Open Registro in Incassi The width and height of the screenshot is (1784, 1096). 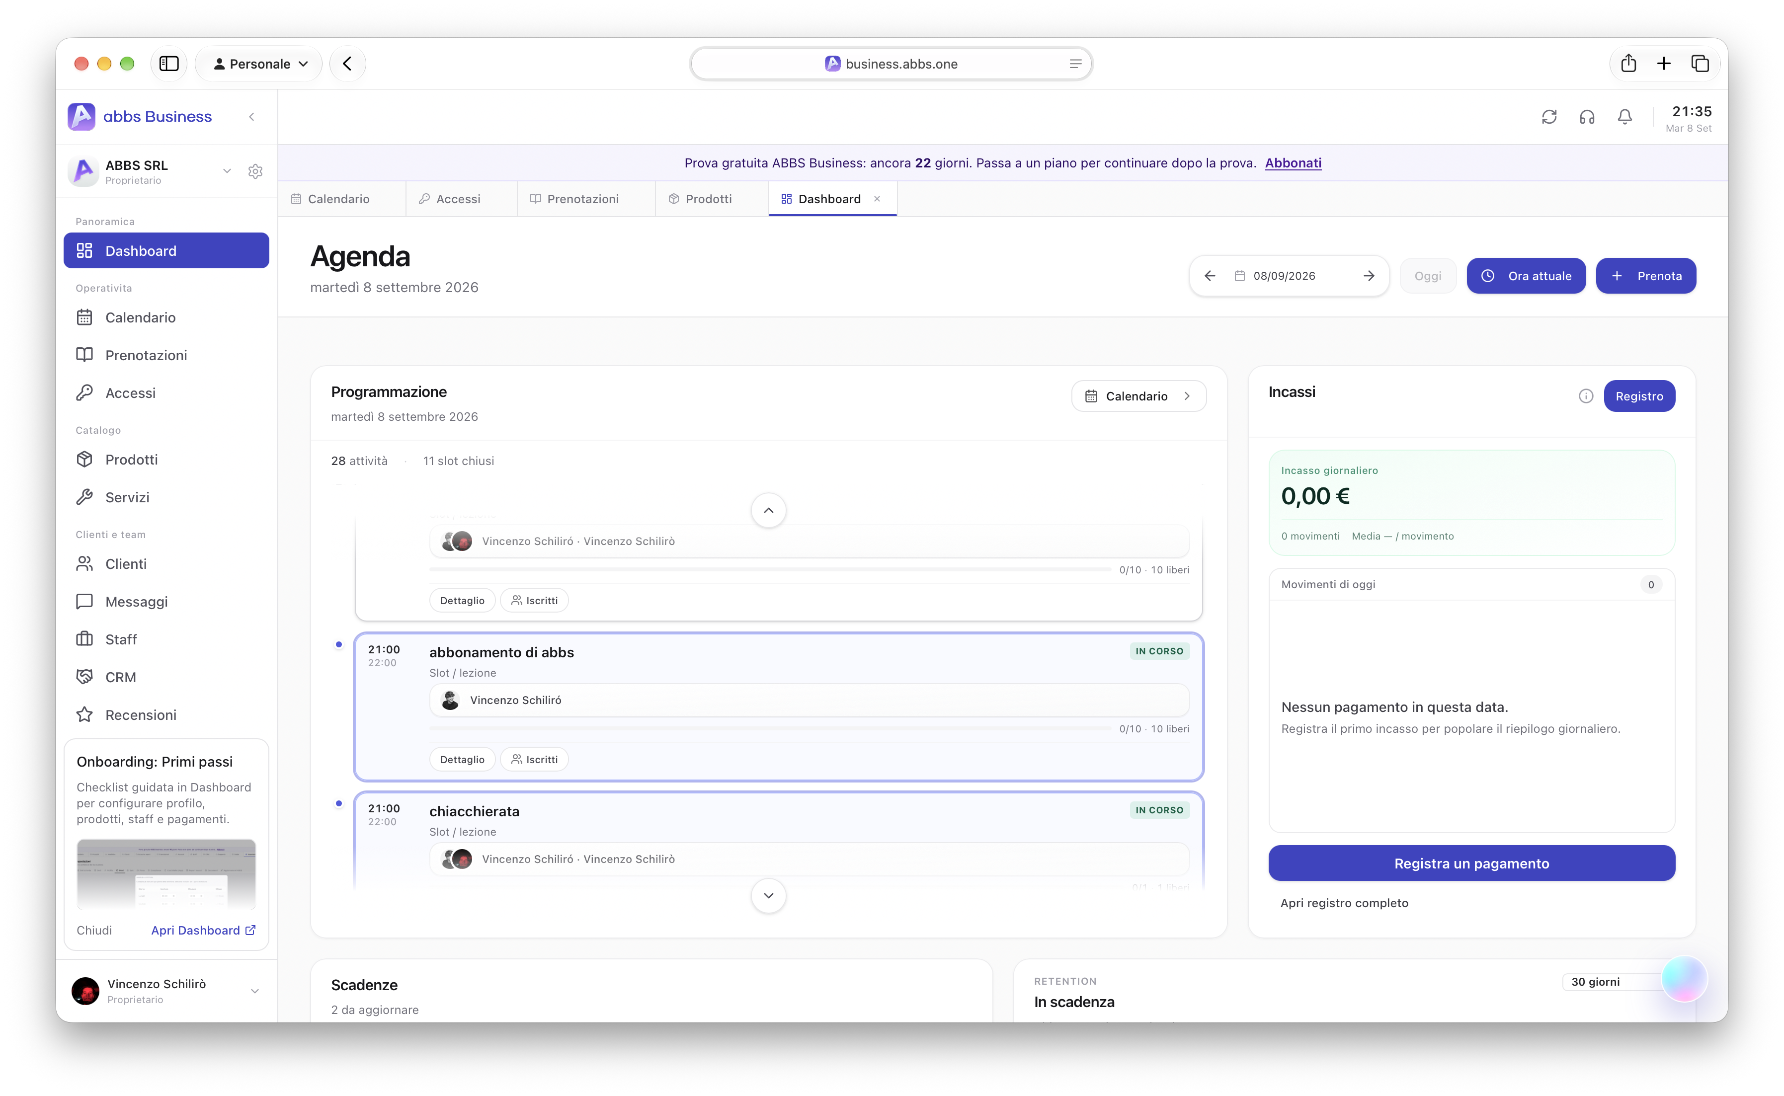point(1639,396)
